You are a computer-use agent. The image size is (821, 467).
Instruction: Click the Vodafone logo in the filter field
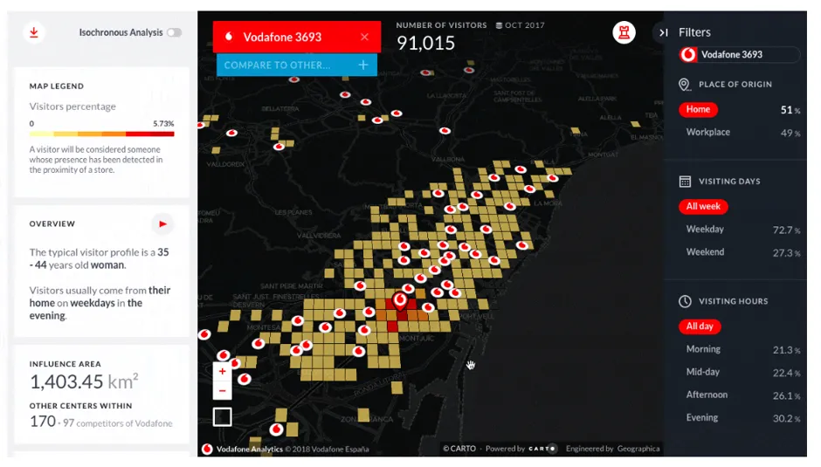[688, 54]
